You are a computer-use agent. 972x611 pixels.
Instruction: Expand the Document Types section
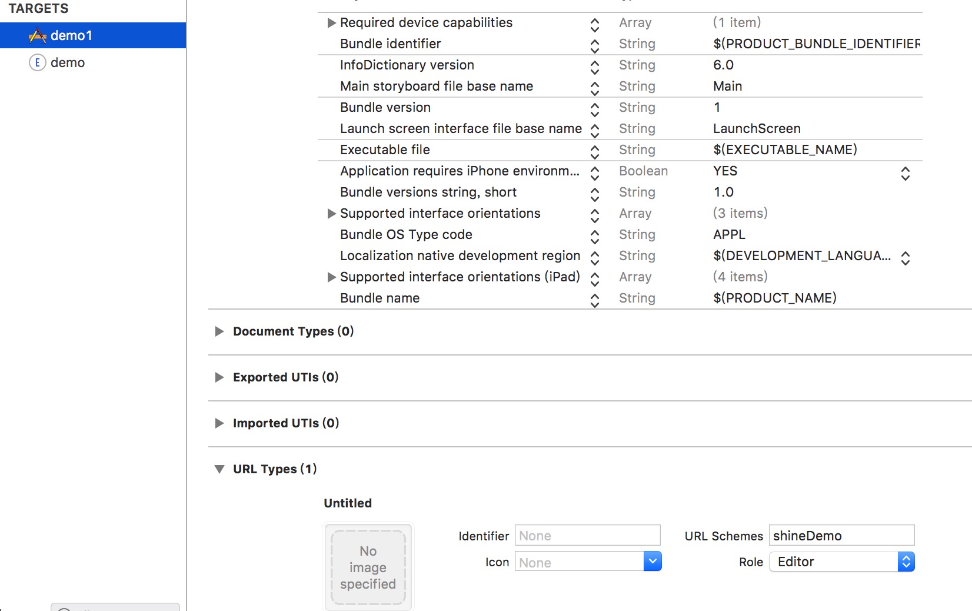click(219, 331)
